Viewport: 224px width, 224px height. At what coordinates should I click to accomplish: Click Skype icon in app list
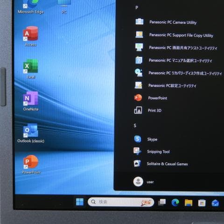[x=138, y=139]
